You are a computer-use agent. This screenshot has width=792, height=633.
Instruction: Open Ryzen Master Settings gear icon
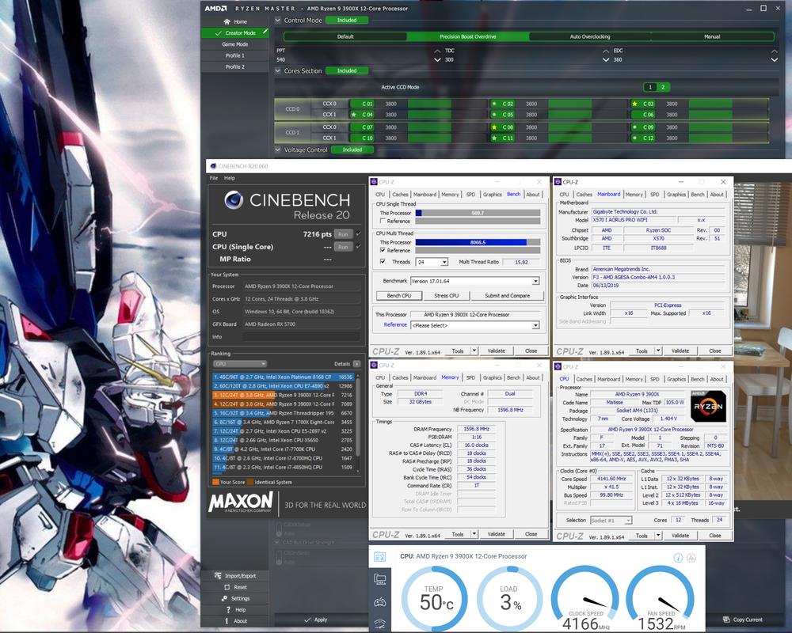click(224, 598)
